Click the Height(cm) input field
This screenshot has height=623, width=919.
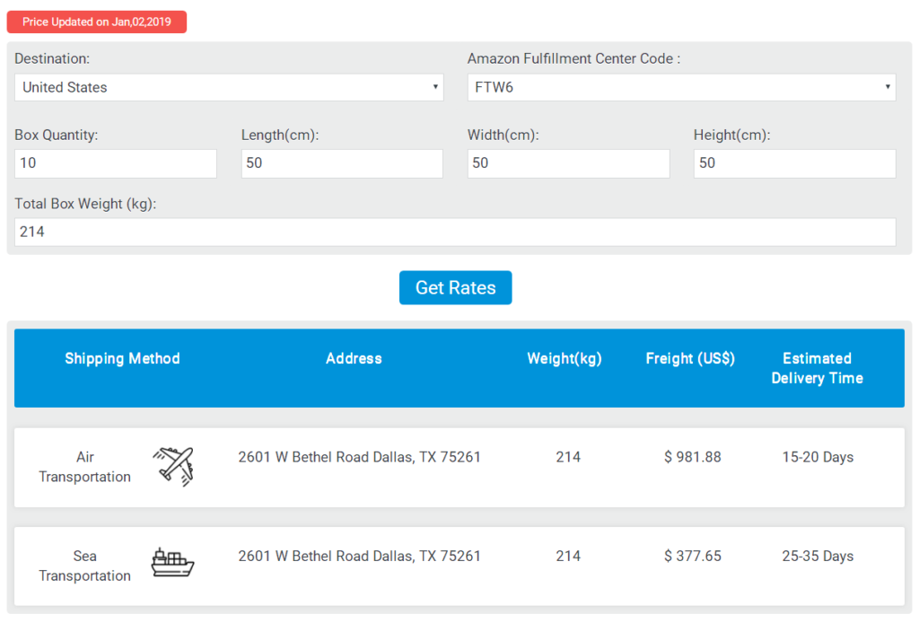point(794,163)
